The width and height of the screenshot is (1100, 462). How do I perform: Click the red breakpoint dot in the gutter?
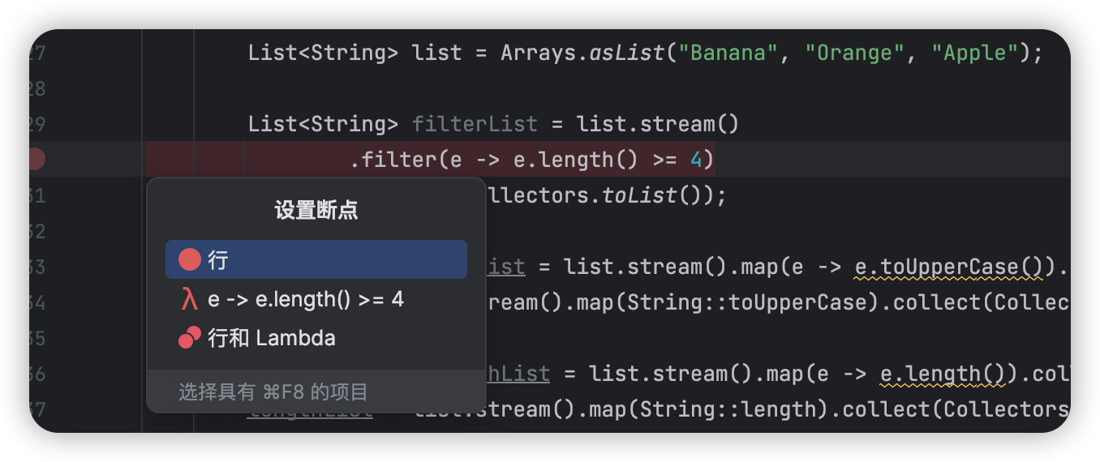click(x=36, y=160)
